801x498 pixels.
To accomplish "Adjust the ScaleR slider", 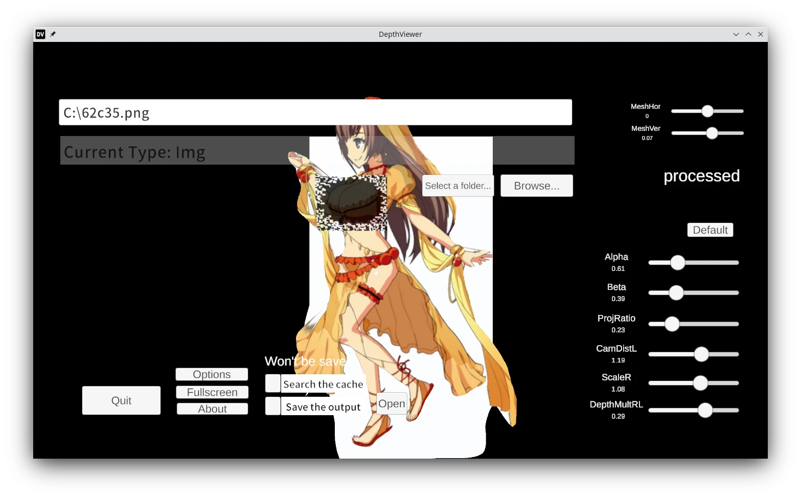I will pos(694,383).
